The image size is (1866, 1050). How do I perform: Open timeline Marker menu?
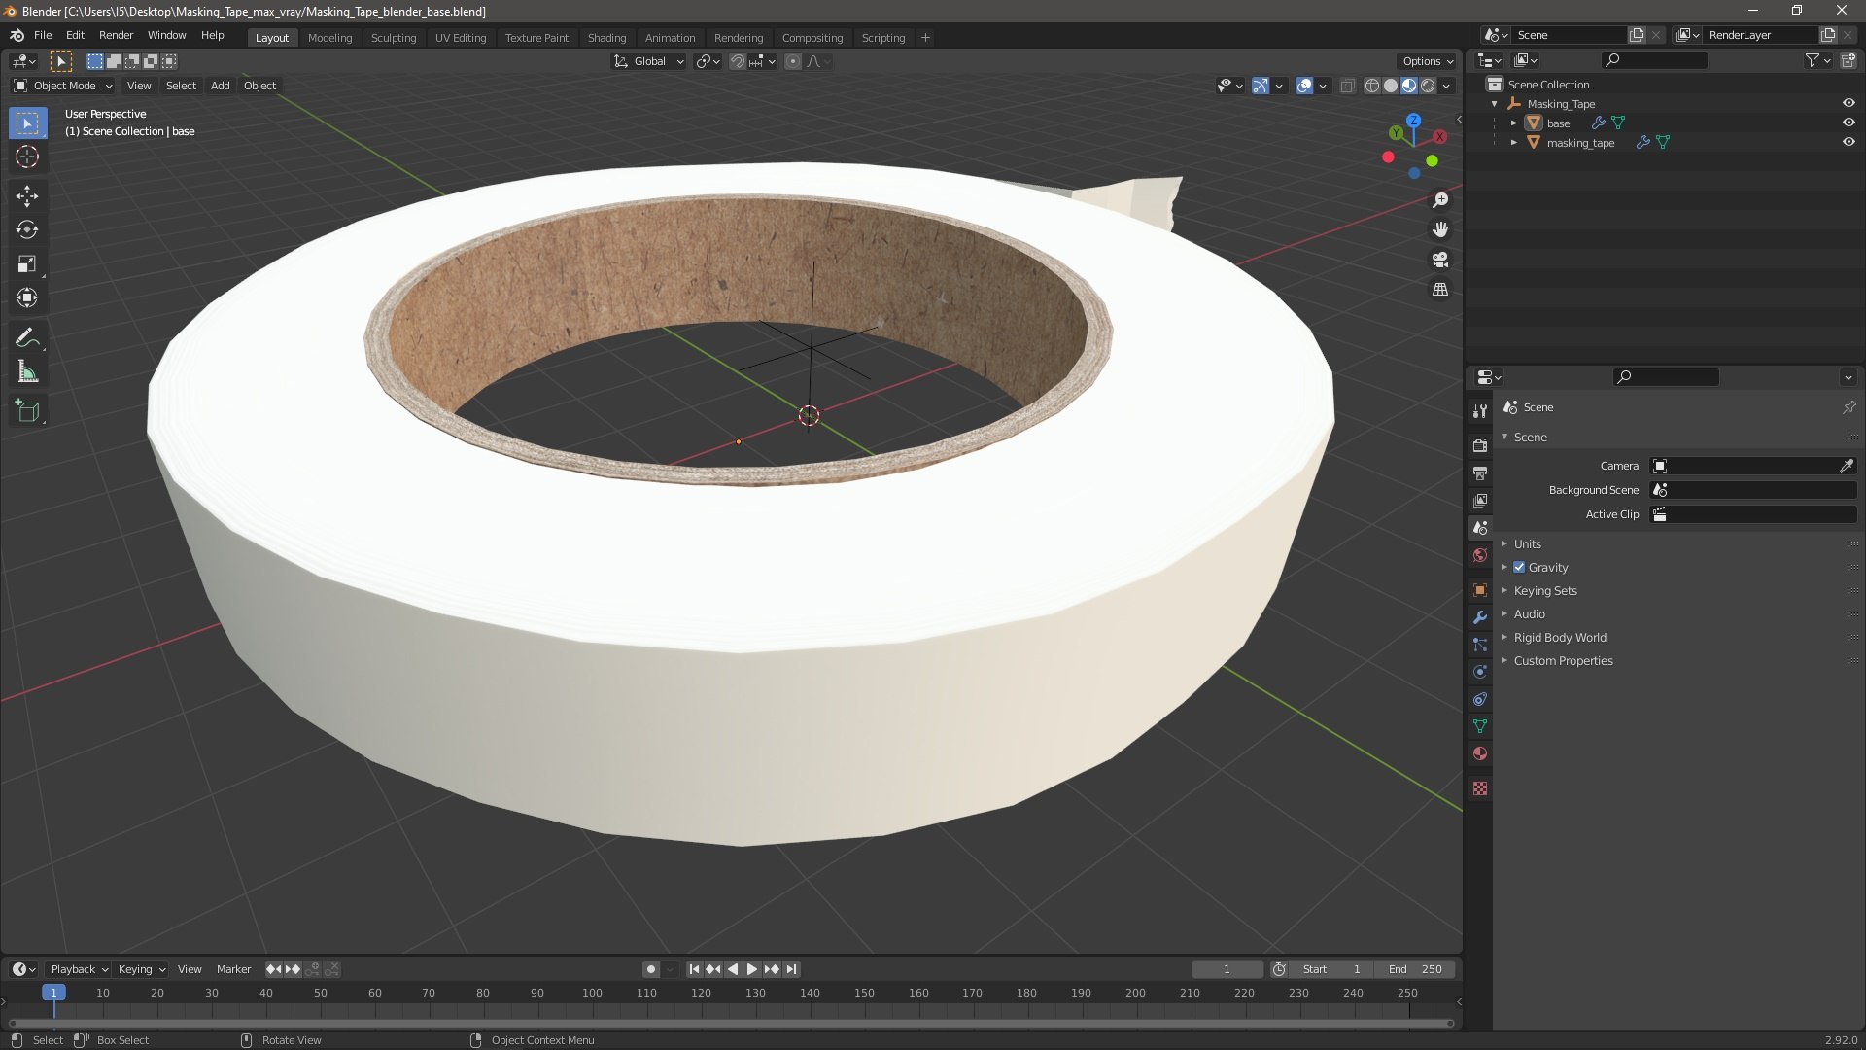233,969
